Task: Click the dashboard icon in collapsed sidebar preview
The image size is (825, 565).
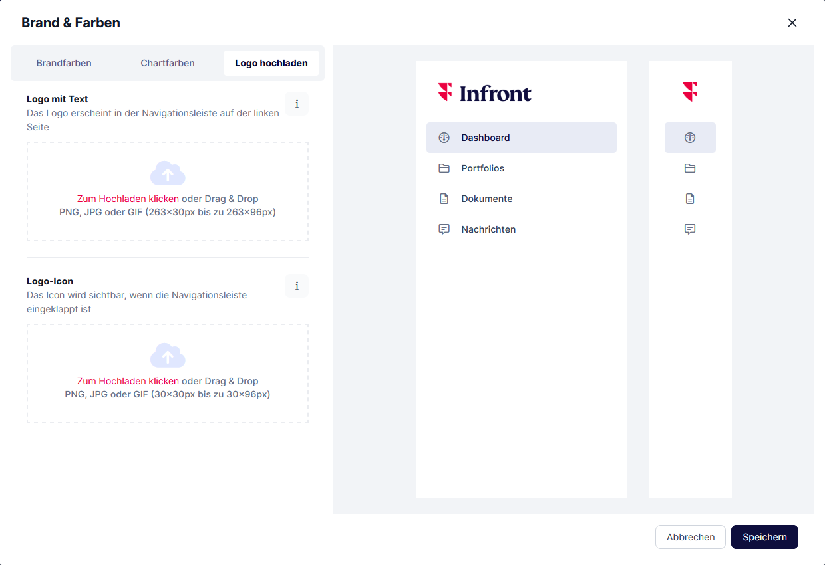Action: pos(690,138)
